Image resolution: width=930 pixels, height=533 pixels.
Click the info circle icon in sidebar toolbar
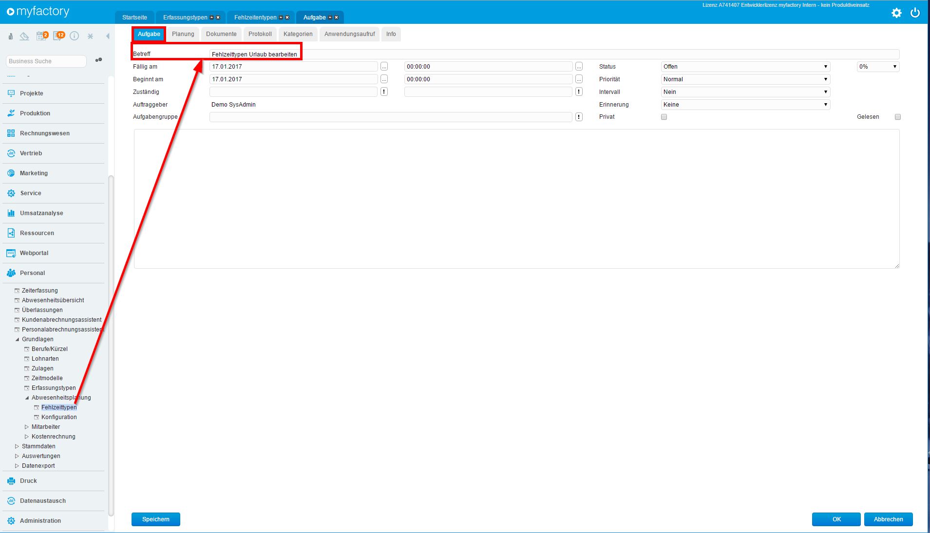(x=75, y=36)
